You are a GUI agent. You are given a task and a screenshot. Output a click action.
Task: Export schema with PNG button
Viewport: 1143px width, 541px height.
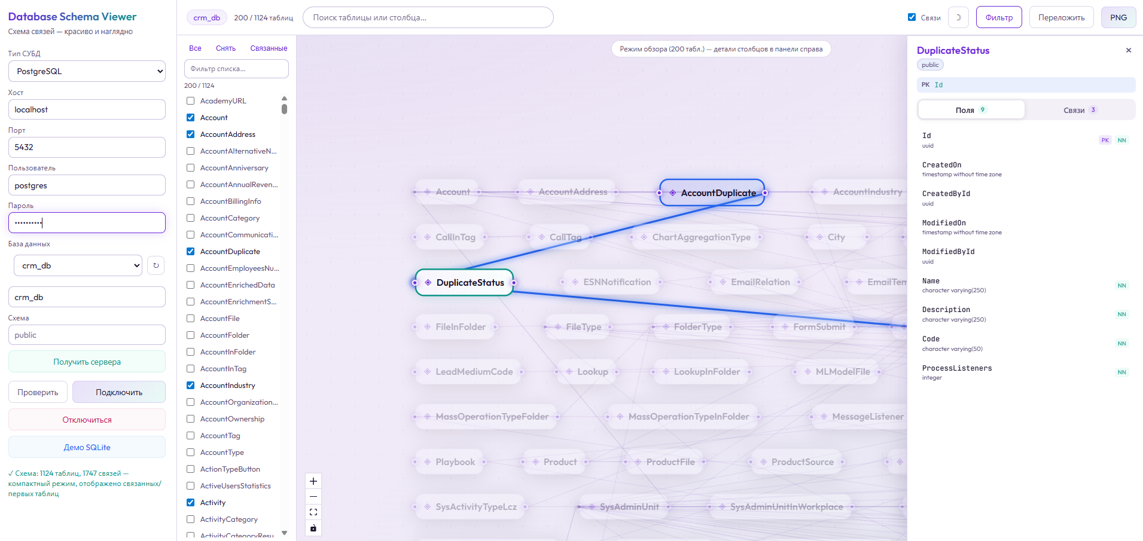tap(1118, 17)
